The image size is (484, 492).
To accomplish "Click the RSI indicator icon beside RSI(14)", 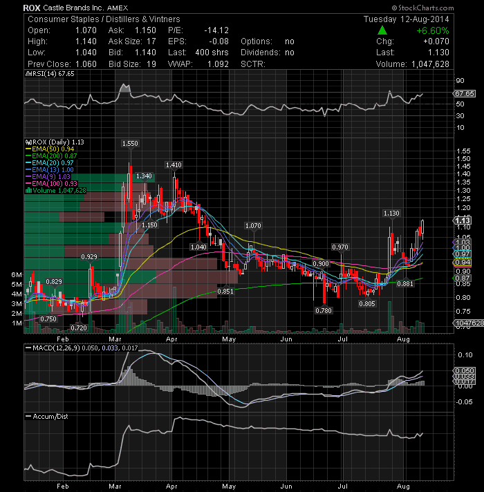I will click(x=28, y=74).
